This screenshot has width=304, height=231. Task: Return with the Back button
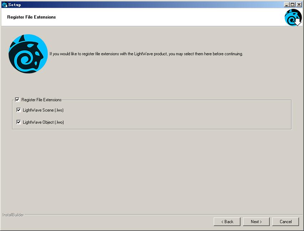[x=227, y=222]
